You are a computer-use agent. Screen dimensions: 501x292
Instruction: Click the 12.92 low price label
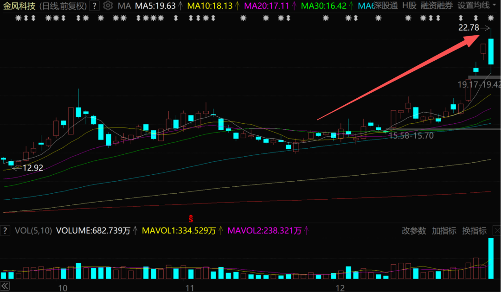[x=33, y=168]
